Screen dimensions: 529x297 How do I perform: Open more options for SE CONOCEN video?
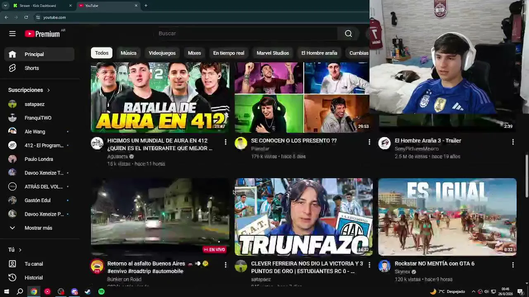click(x=369, y=142)
